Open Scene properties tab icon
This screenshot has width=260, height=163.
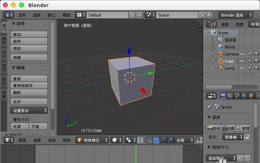(x=237, y=96)
